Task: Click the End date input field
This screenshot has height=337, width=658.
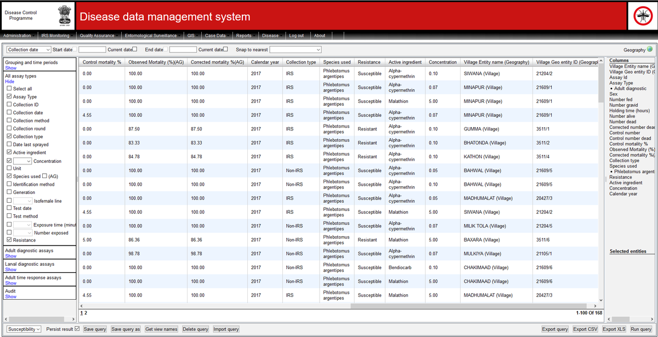Action: pos(183,50)
